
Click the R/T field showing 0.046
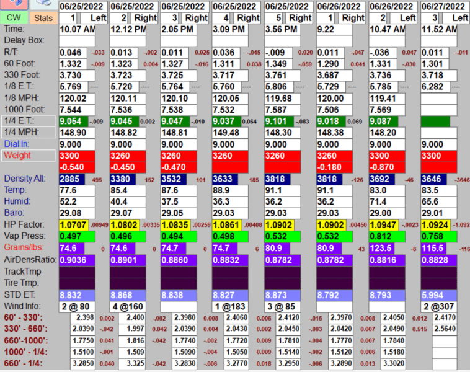[x=73, y=53]
